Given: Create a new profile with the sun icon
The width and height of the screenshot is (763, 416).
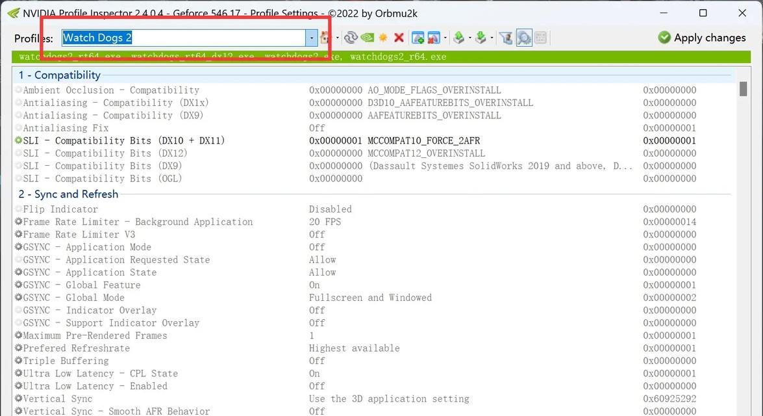Looking at the screenshot, I should coord(383,38).
